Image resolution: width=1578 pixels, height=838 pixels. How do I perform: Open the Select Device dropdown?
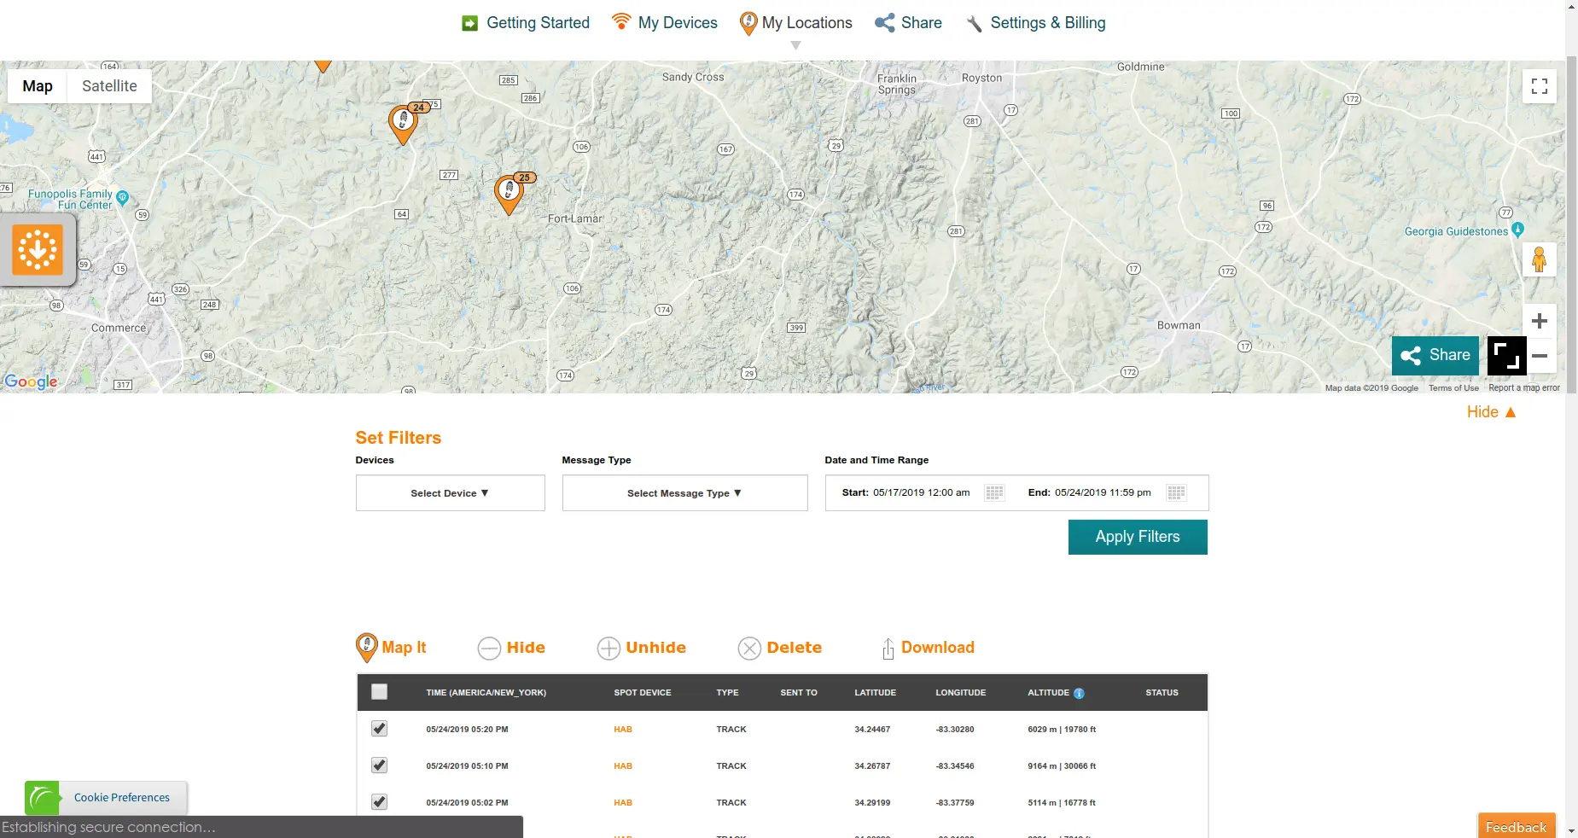tap(450, 492)
